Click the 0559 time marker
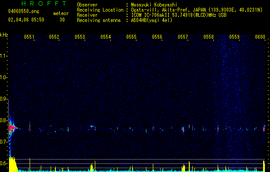The height and width of the screenshot is (172, 270). click(234, 37)
